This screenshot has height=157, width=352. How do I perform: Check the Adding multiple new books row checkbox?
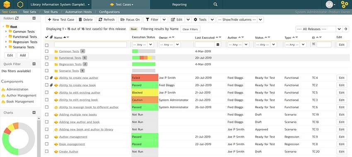click(x=47, y=115)
